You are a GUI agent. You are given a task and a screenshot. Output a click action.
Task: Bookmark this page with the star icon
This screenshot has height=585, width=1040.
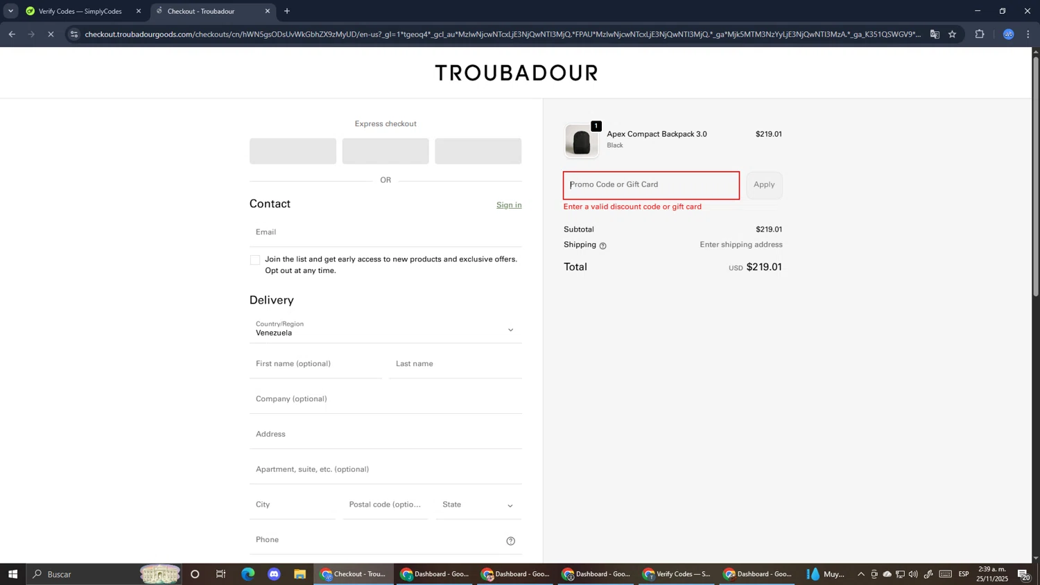pyautogui.click(x=953, y=34)
